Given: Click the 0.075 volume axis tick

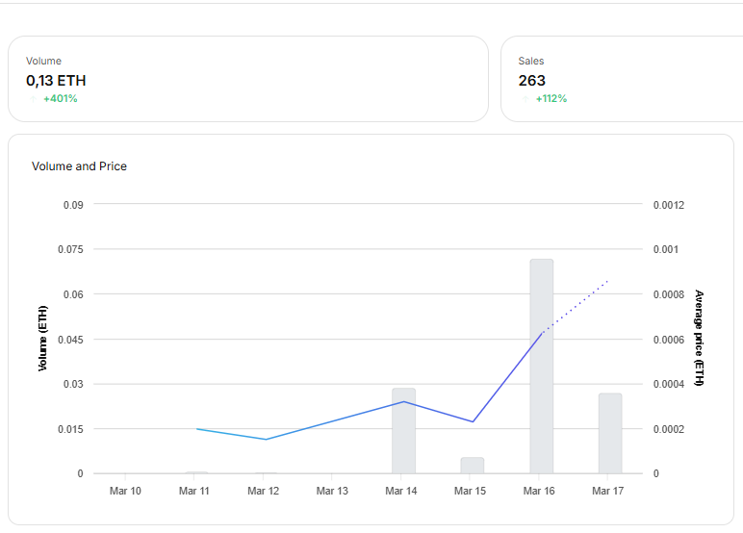Looking at the screenshot, I should 70,249.
